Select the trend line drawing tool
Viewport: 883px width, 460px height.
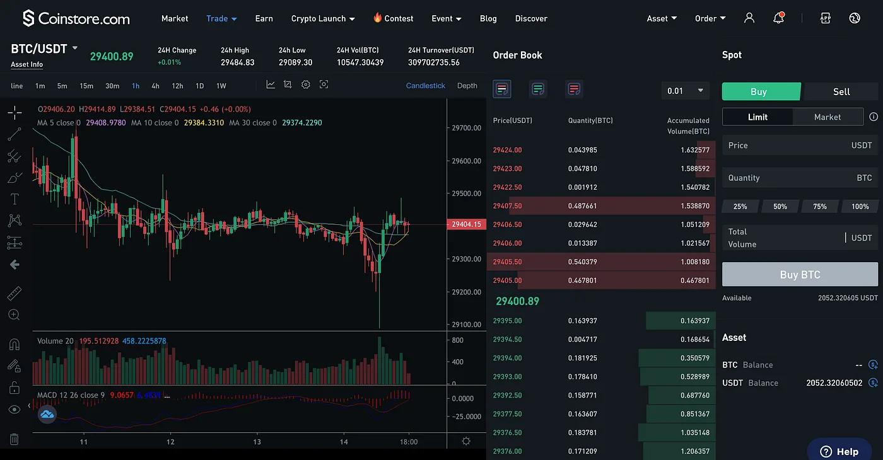(x=15, y=134)
